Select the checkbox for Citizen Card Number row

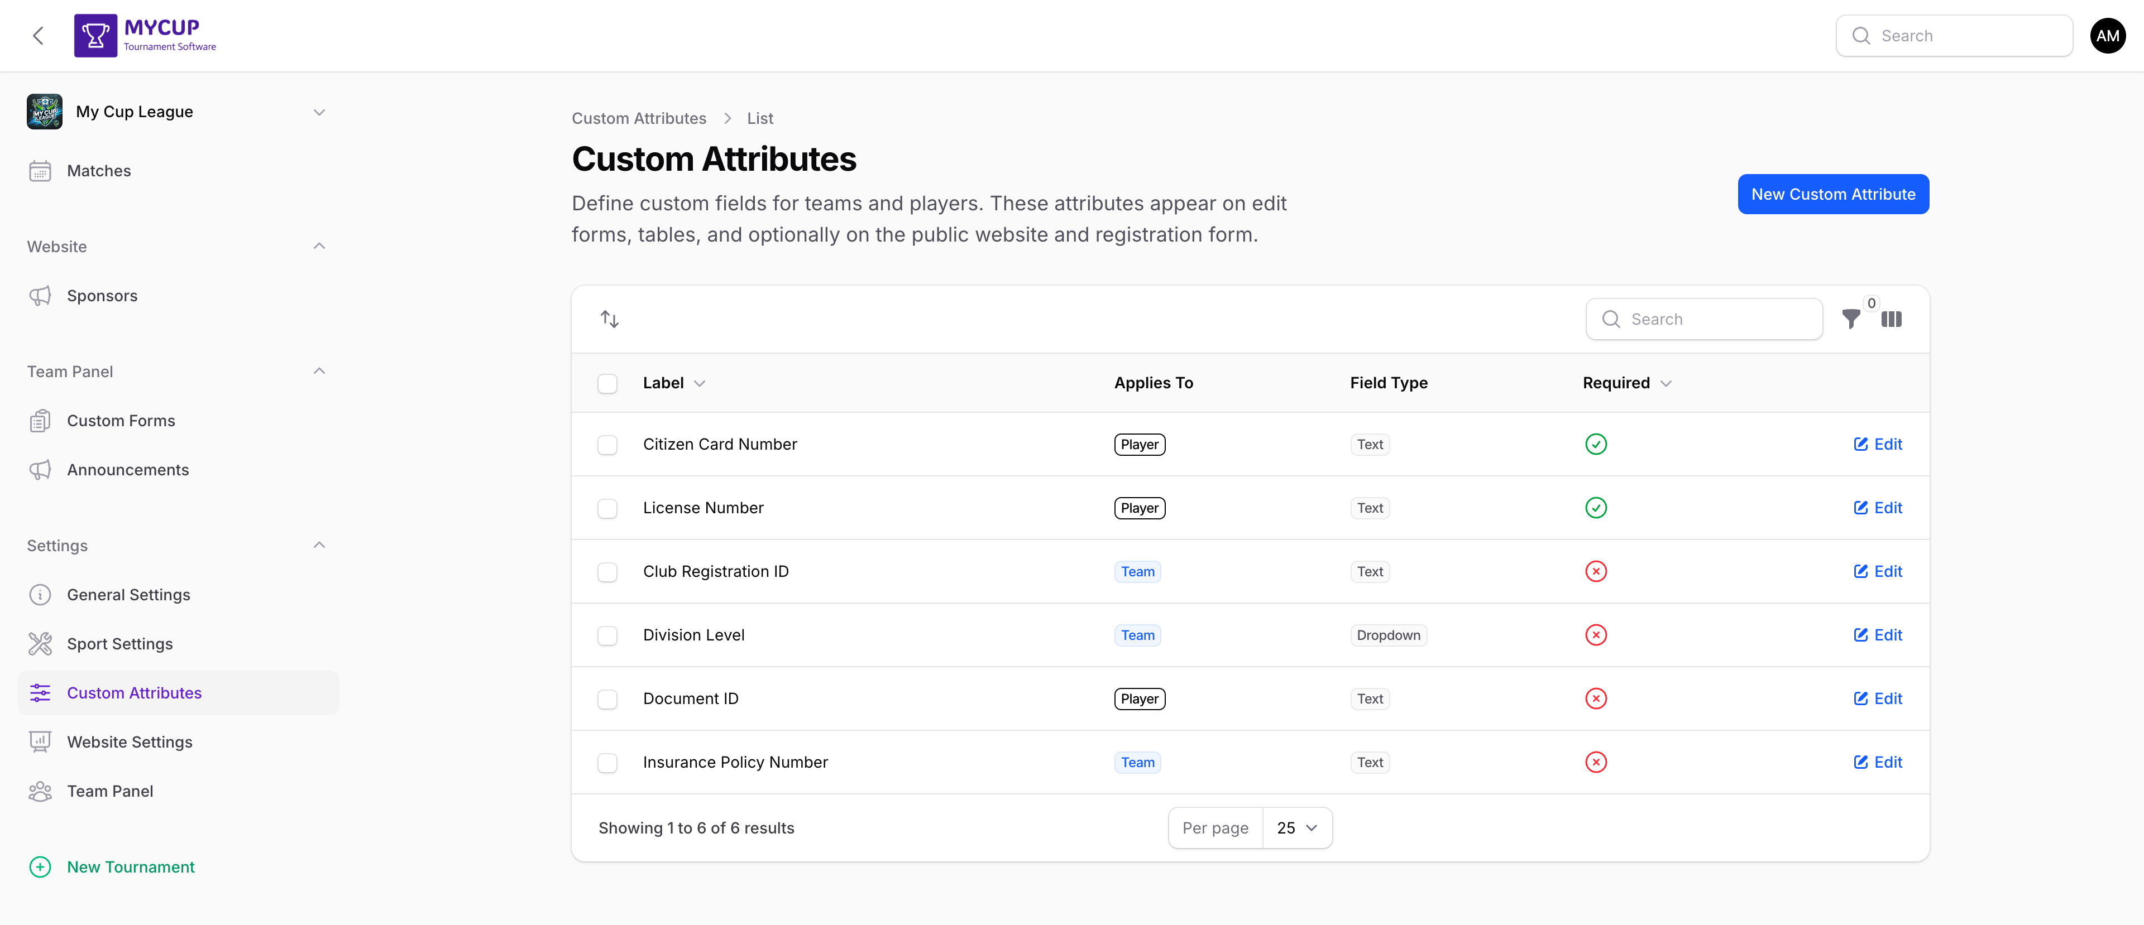(x=607, y=444)
